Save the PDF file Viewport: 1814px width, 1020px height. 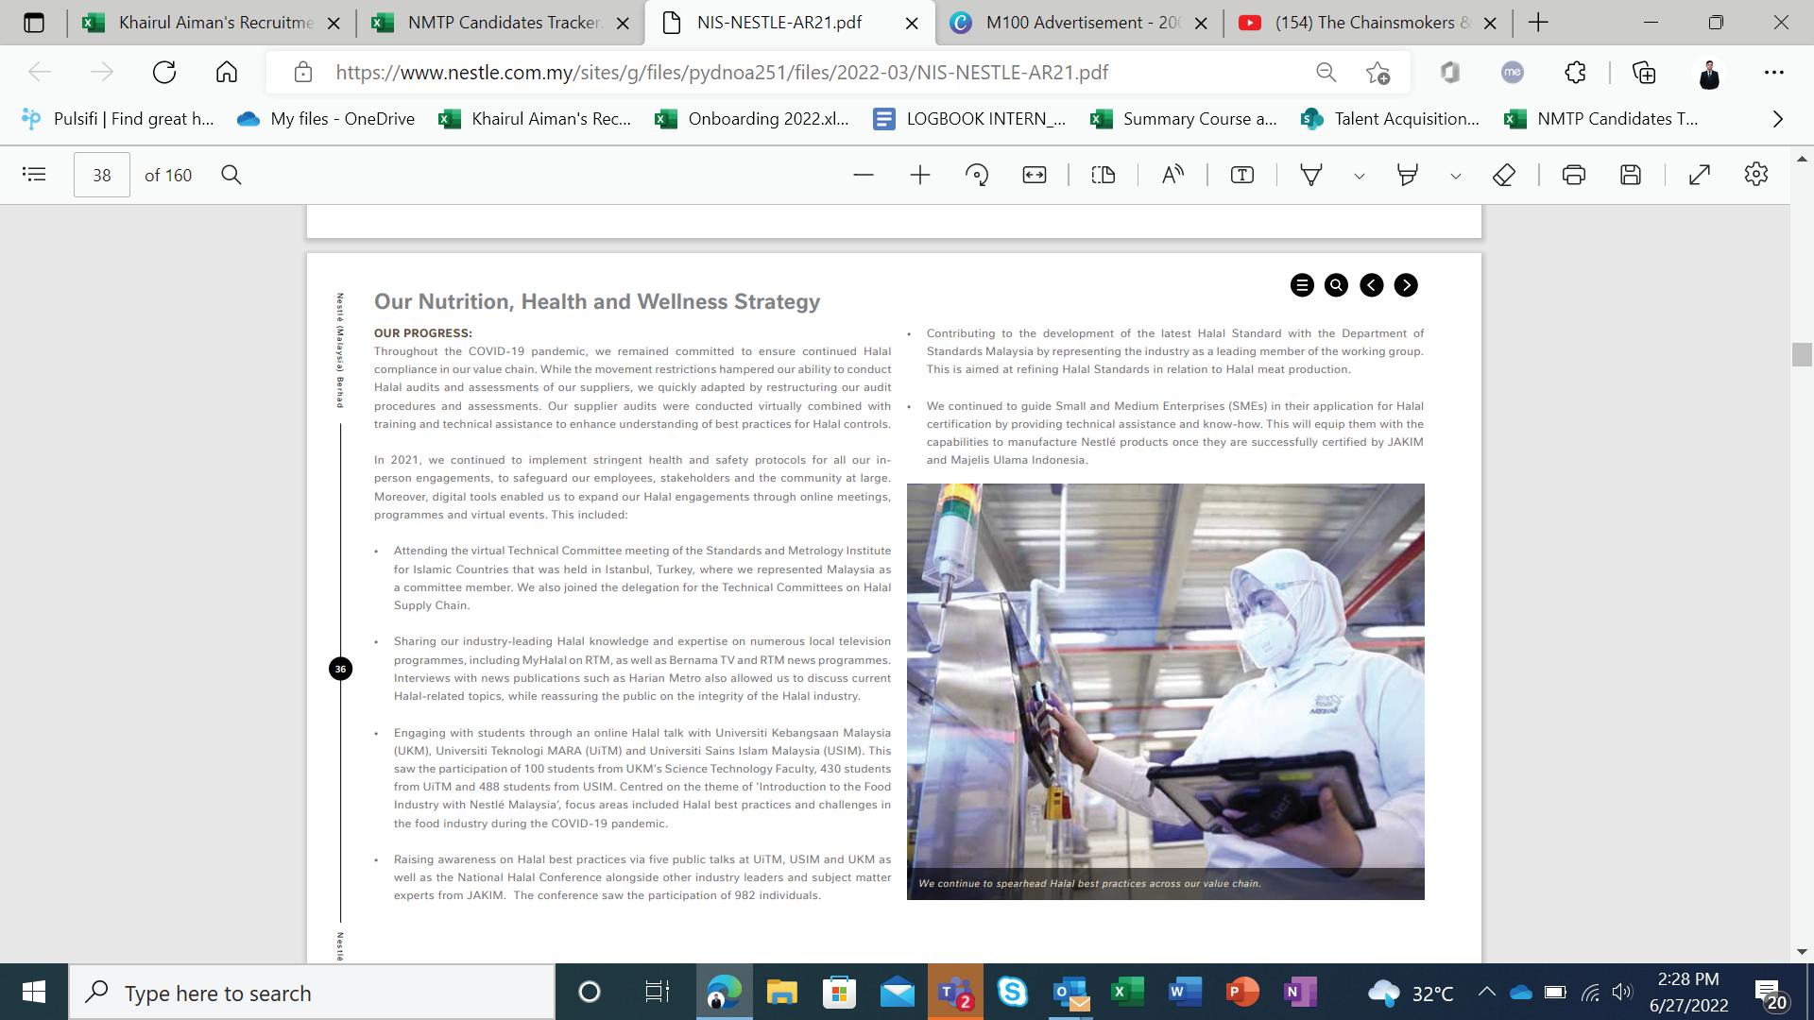1631,175
